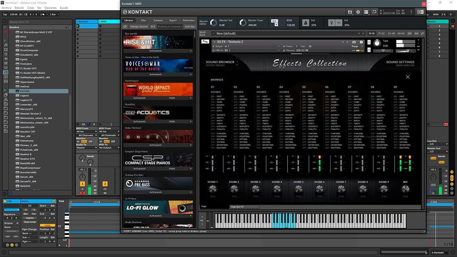Arm track 1 for recording

pos(82,193)
